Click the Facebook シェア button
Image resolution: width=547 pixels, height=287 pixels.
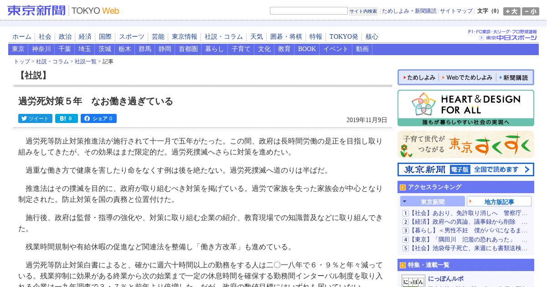click(x=98, y=118)
